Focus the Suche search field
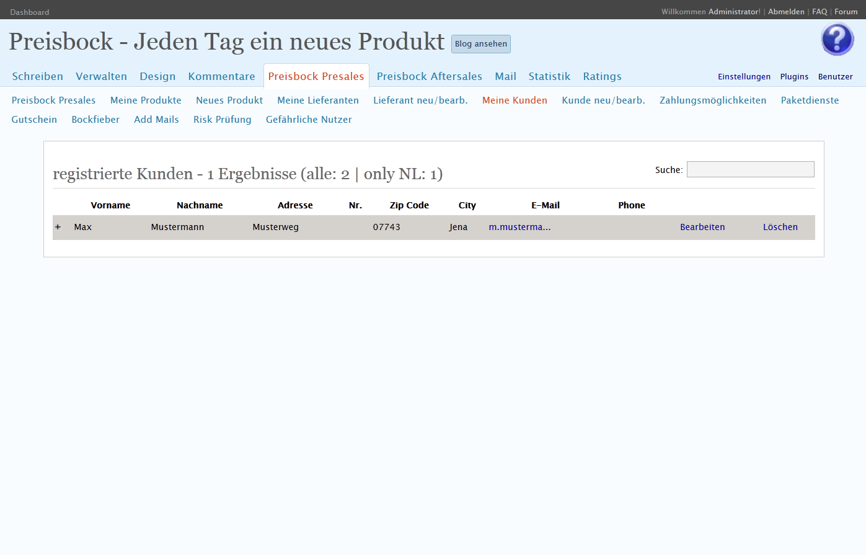 pyautogui.click(x=750, y=169)
